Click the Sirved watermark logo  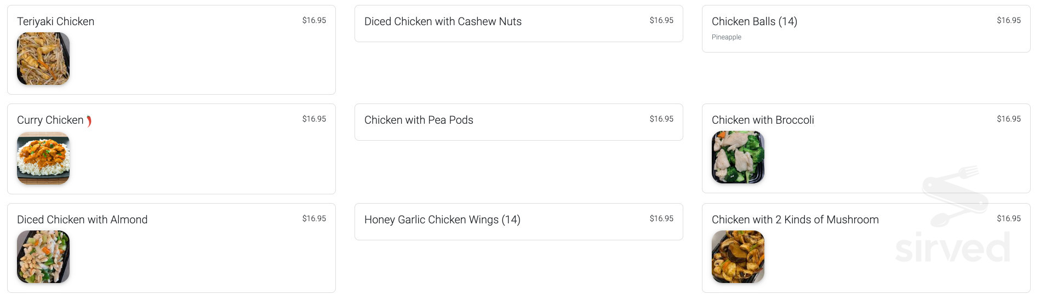tap(953, 219)
